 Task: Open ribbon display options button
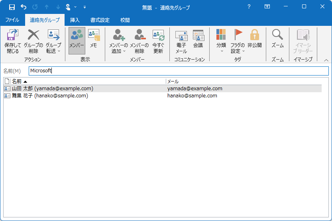267,7
